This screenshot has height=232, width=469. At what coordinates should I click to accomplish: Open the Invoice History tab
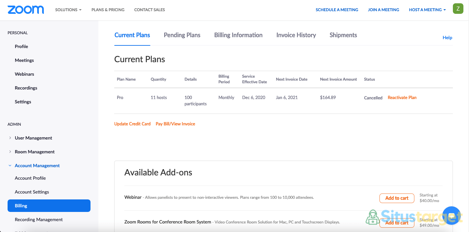point(296,35)
